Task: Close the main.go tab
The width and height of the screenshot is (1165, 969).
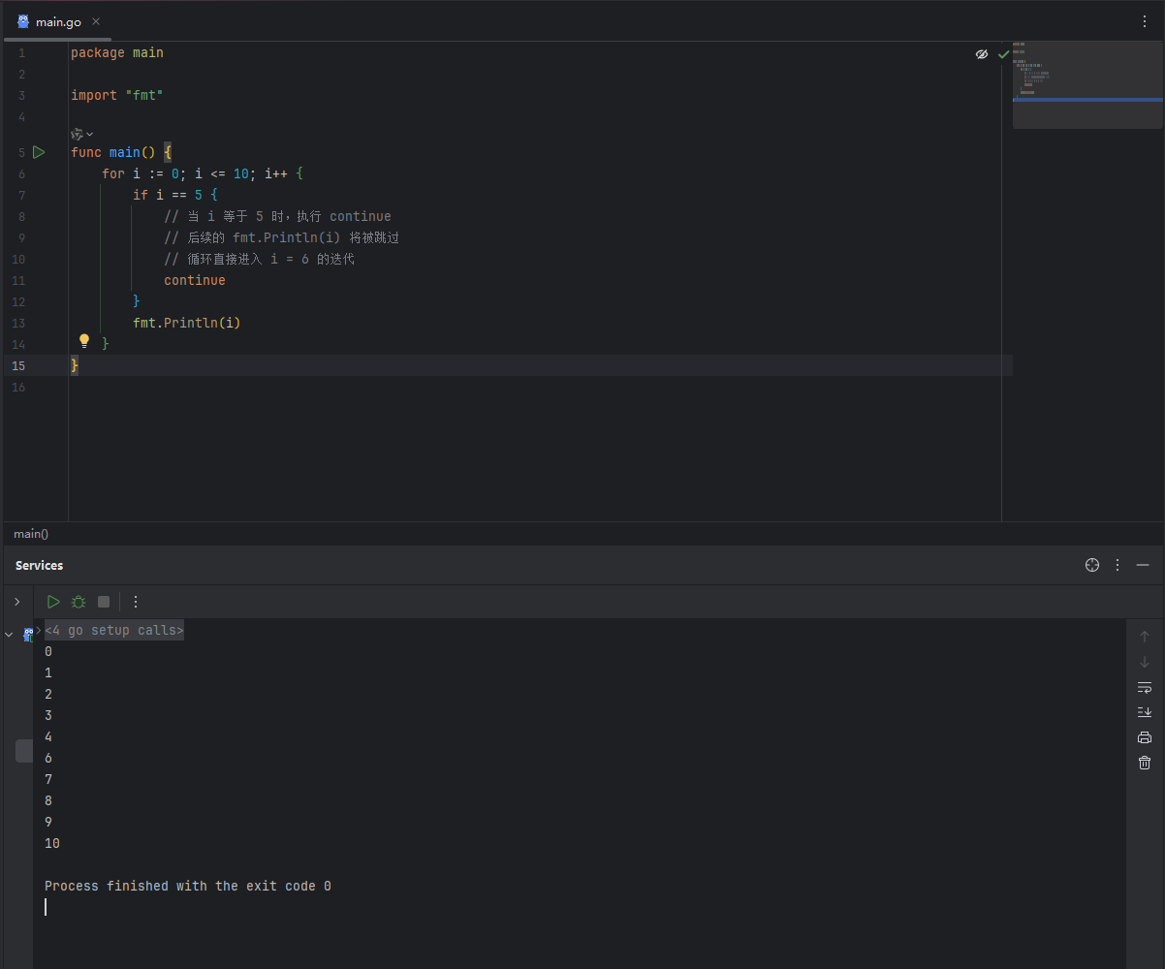Action: pos(96,21)
